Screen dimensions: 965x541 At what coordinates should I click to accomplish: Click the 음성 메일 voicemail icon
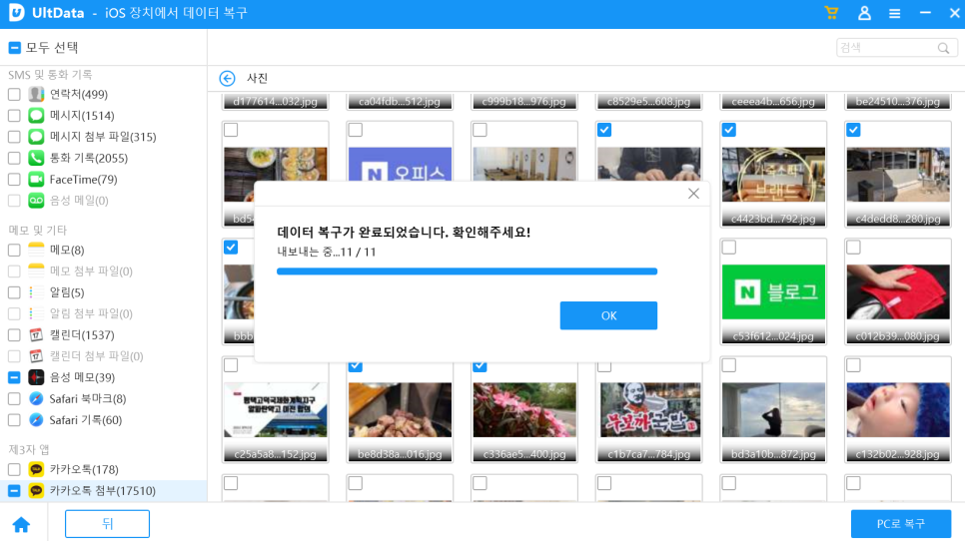click(36, 201)
